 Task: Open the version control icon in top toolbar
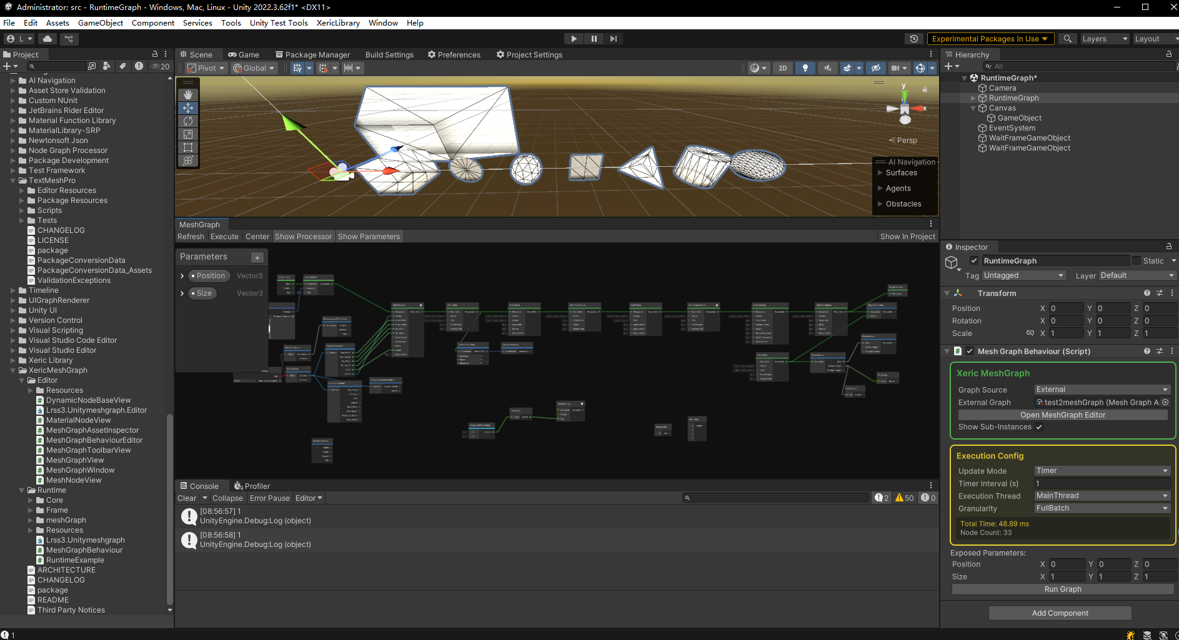point(69,39)
